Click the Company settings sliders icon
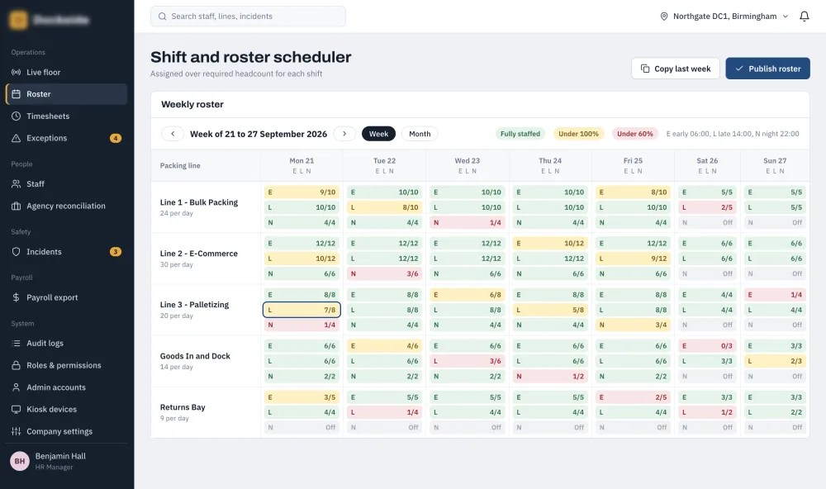This screenshot has width=826, height=489. point(17,431)
